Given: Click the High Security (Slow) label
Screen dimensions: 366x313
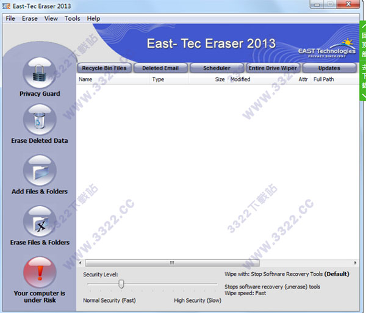Looking at the screenshot, I should [x=198, y=300].
